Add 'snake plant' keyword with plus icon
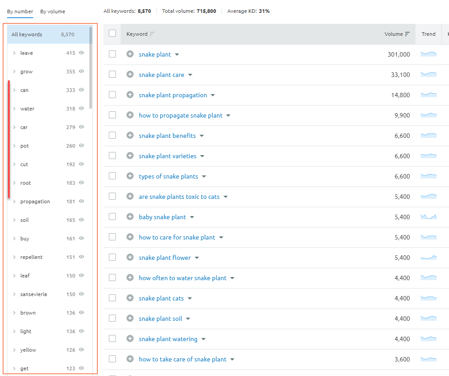449x376 pixels. pyautogui.click(x=130, y=54)
